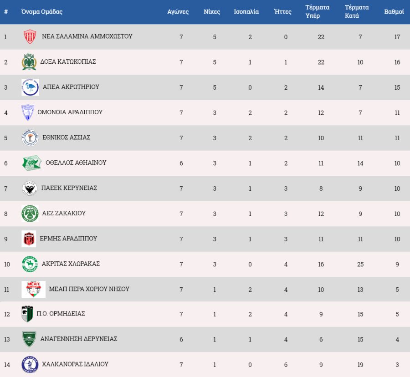
Task: Open the ΝΕΑ ΣΑΛΑΜΙΝΑ ΑΜΜΟΧΩΣΤΟΥ team link
Action: pyautogui.click(x=87, y=36)
